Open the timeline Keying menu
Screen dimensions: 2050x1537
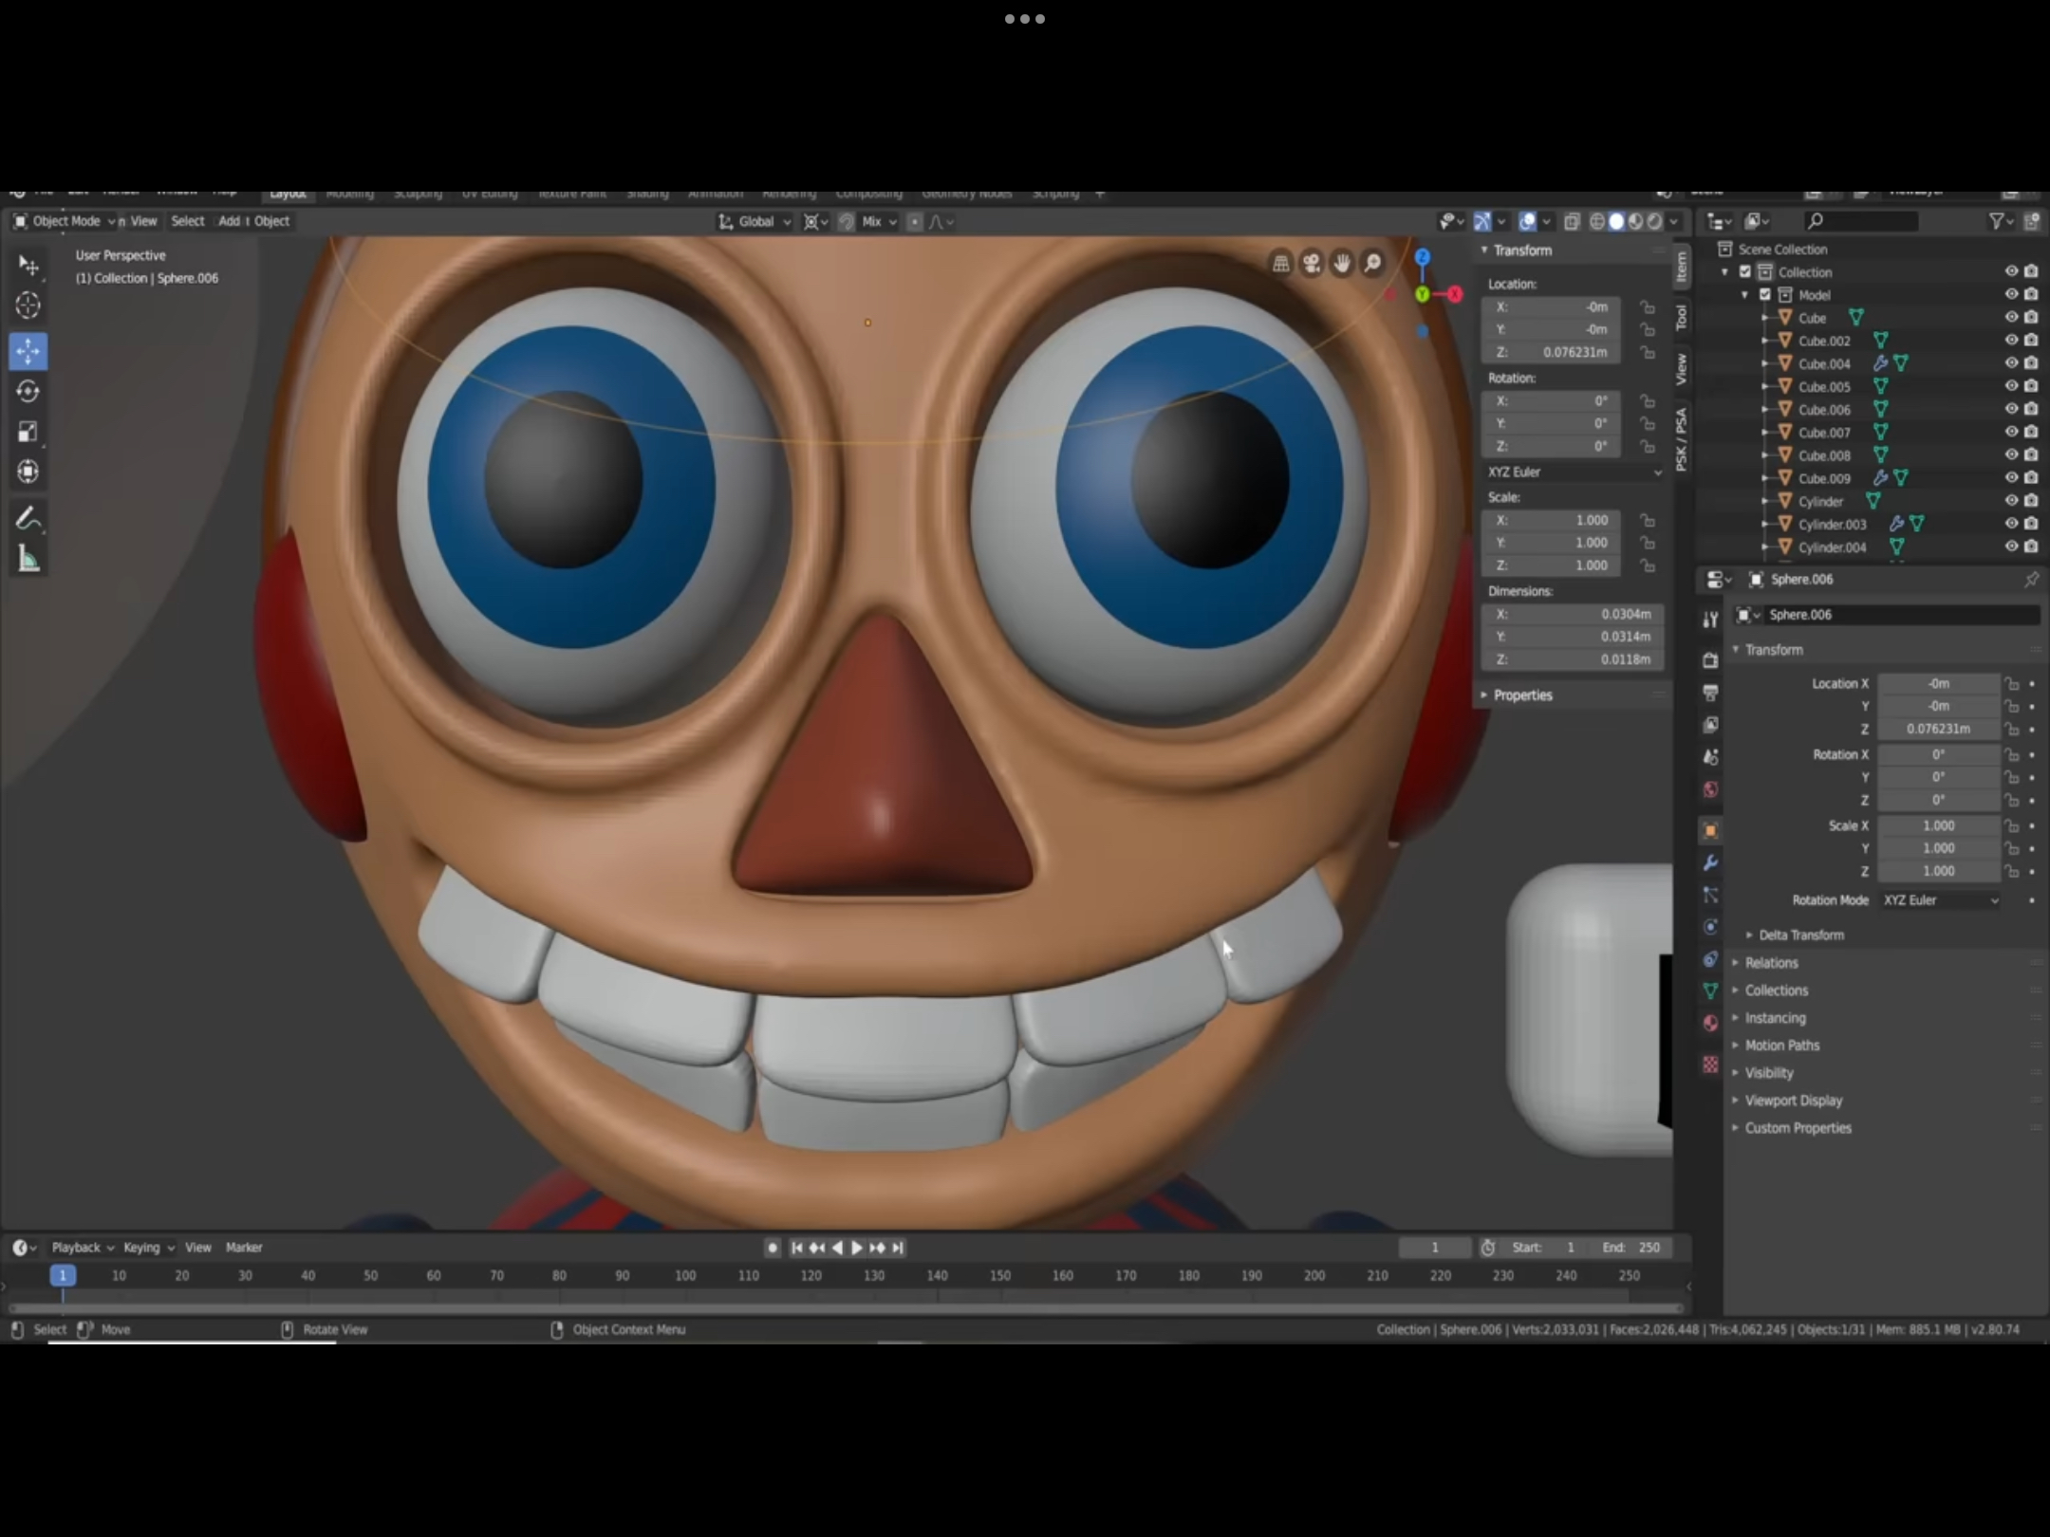[x=149, y=1248]
